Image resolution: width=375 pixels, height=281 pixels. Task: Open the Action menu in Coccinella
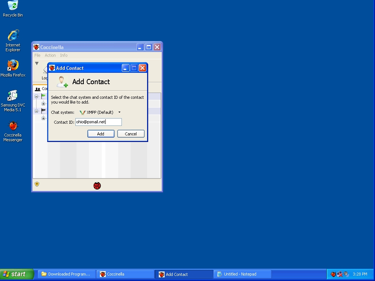pyautogui.click(x=50, y=55)
